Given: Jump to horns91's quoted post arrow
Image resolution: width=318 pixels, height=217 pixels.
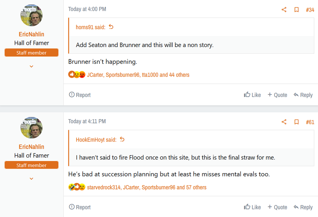Looking at the screenshot, I should (111, 27).
